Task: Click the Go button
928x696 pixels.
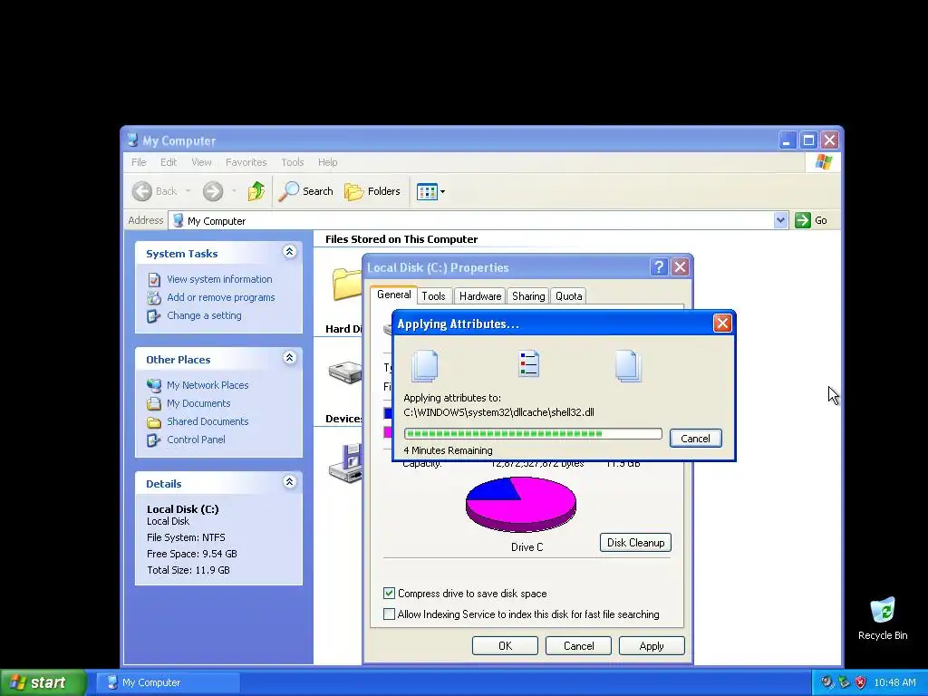Action: (811, 220)
